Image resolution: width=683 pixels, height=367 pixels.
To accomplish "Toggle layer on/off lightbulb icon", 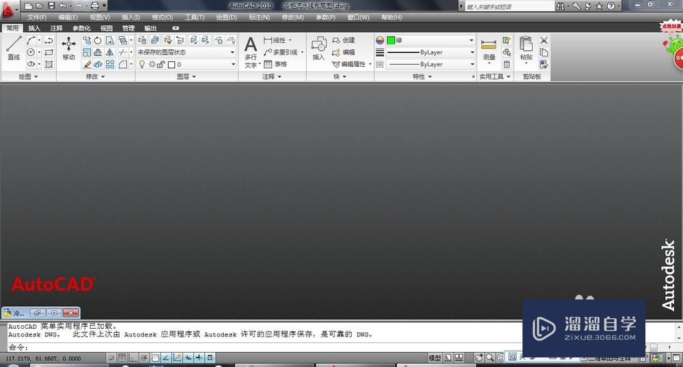I will click(141, 64).
